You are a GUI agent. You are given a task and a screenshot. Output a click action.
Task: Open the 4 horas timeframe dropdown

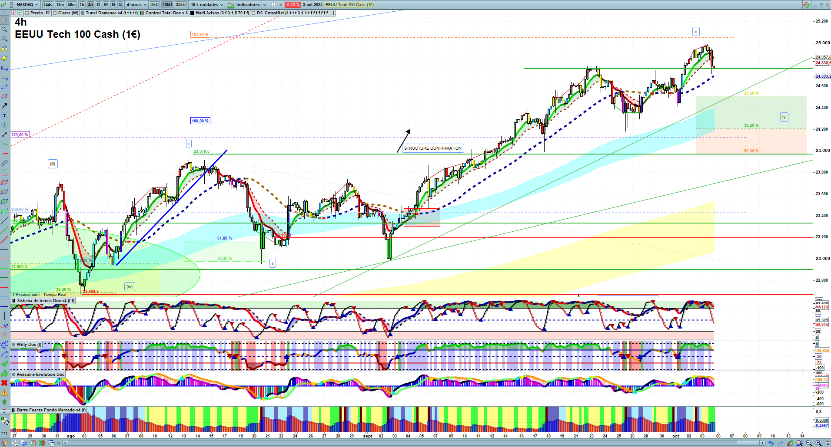[x=136, y=5]
